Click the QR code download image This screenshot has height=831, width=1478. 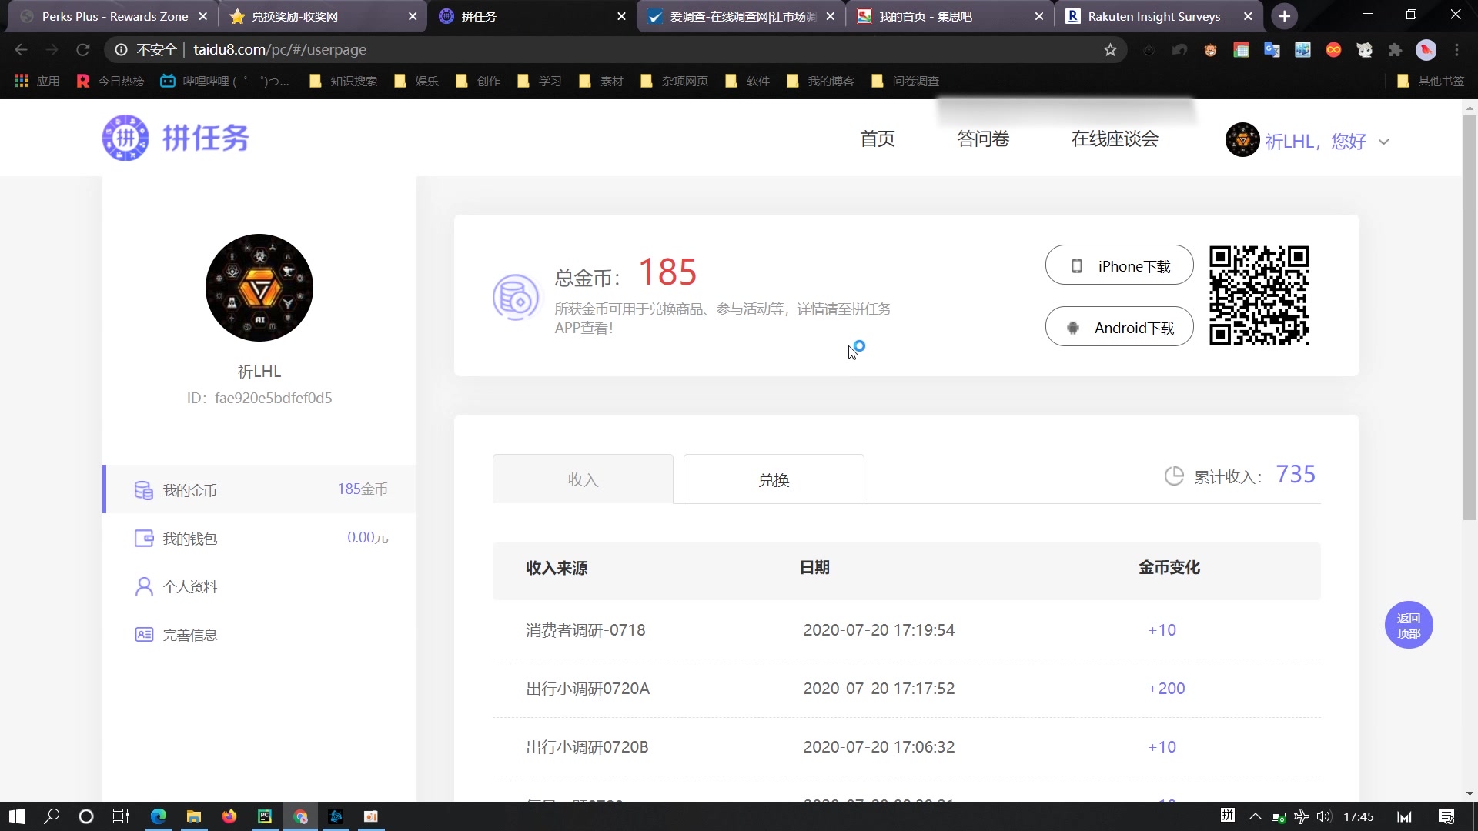click(x=1262, y=294)
